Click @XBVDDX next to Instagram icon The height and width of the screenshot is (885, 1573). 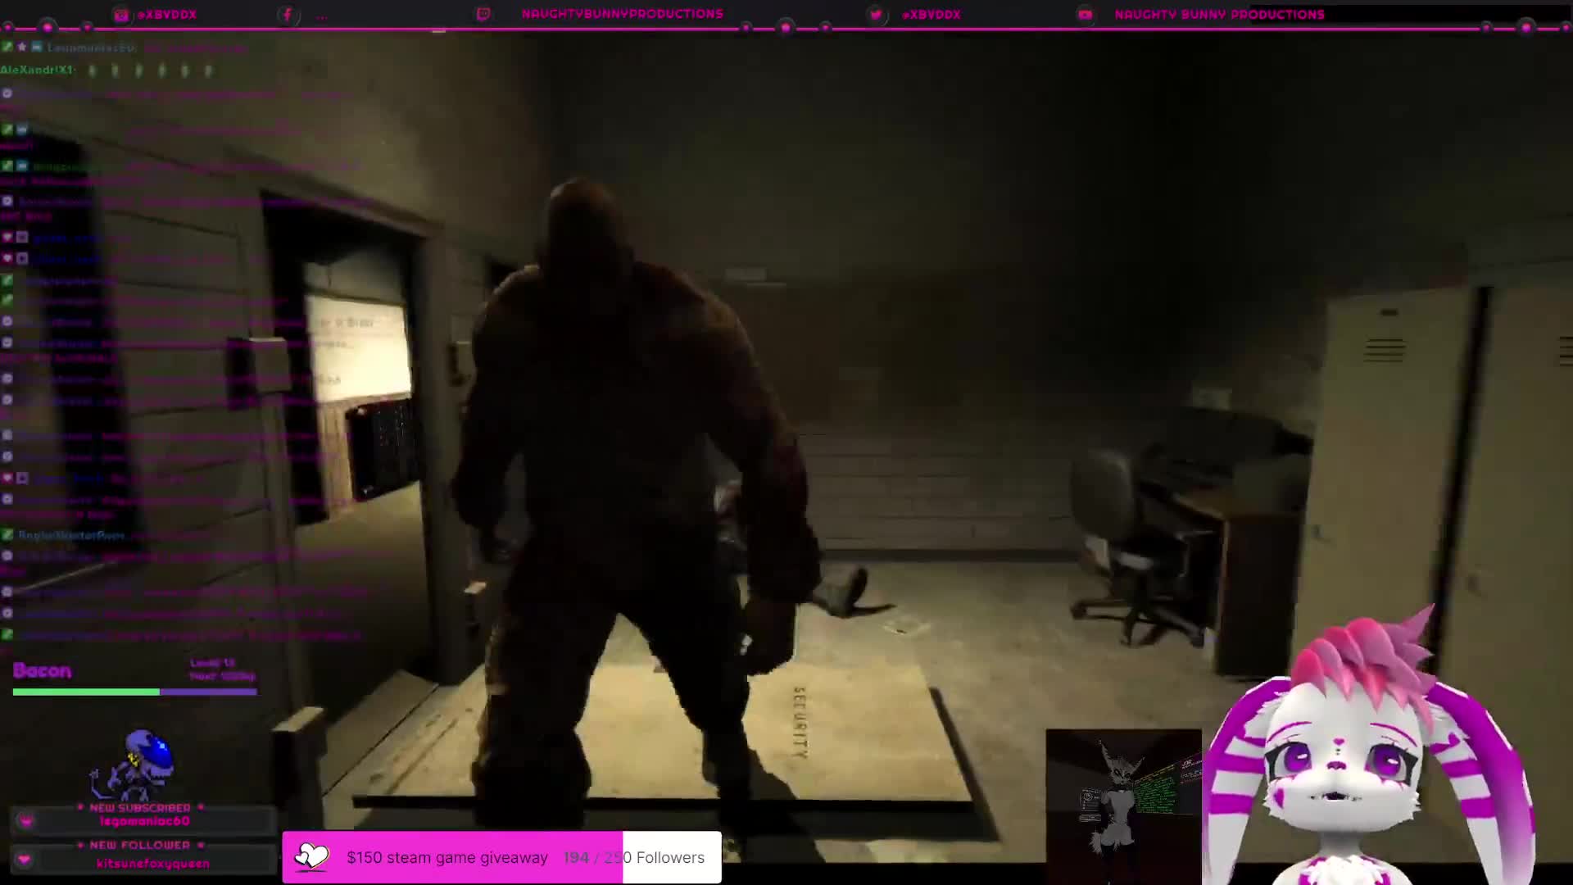tap(166, 15)
